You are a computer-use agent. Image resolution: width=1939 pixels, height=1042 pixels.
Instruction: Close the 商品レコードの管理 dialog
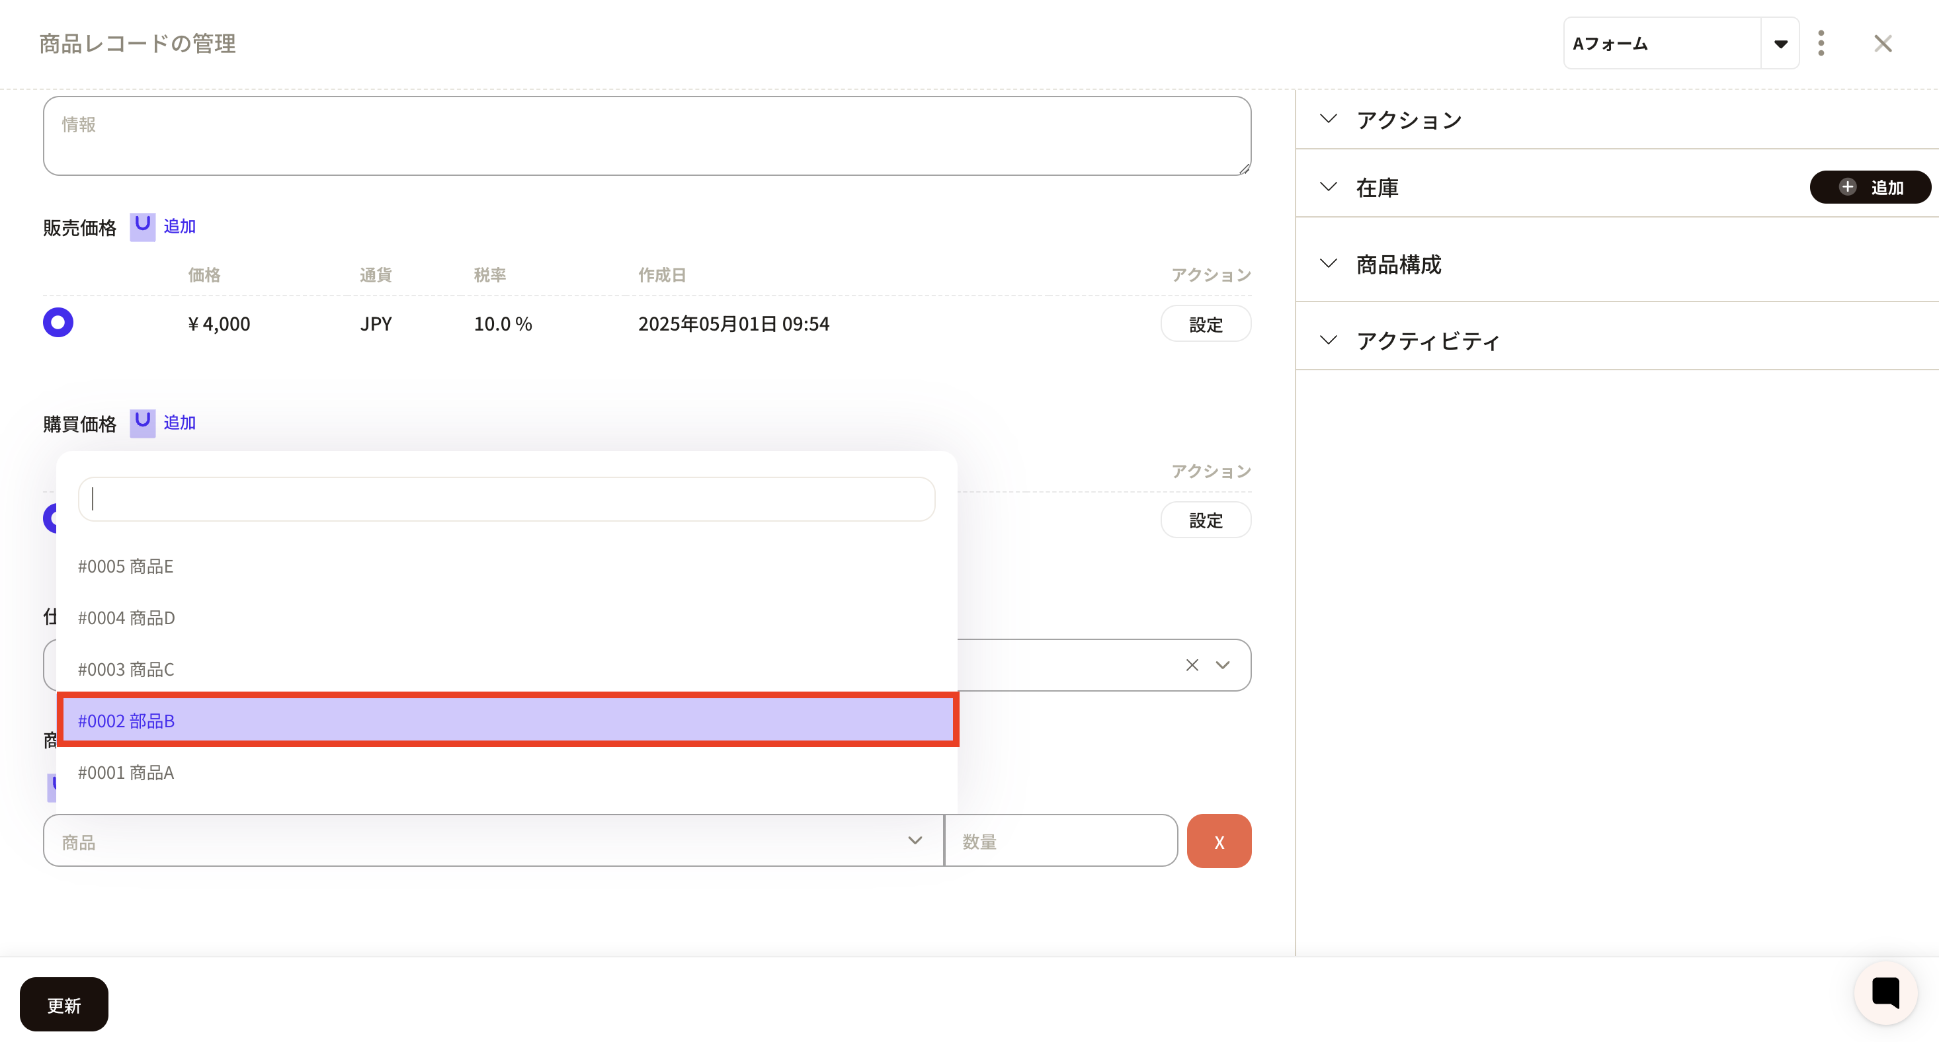(1883, 44)
